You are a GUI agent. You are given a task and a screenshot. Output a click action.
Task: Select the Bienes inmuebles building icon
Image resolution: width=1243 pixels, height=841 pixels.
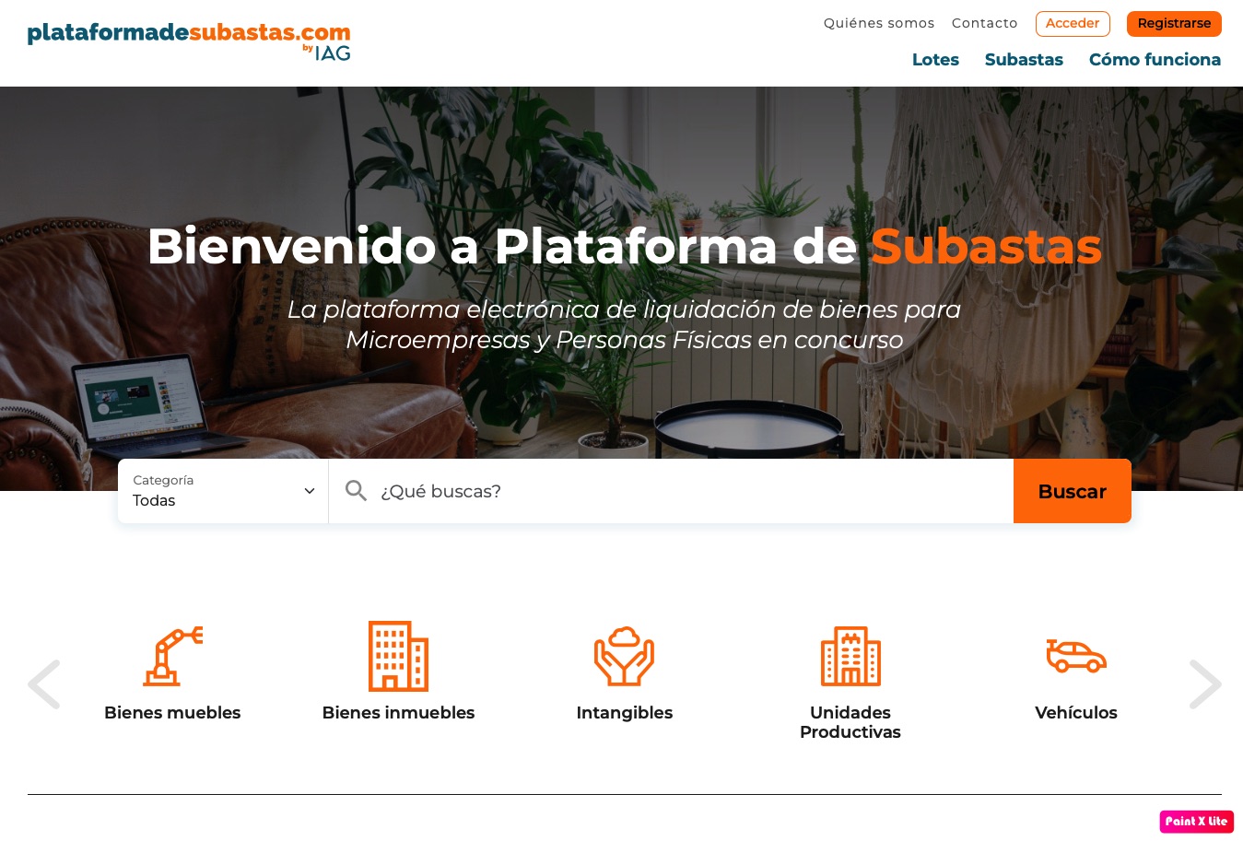398,656
